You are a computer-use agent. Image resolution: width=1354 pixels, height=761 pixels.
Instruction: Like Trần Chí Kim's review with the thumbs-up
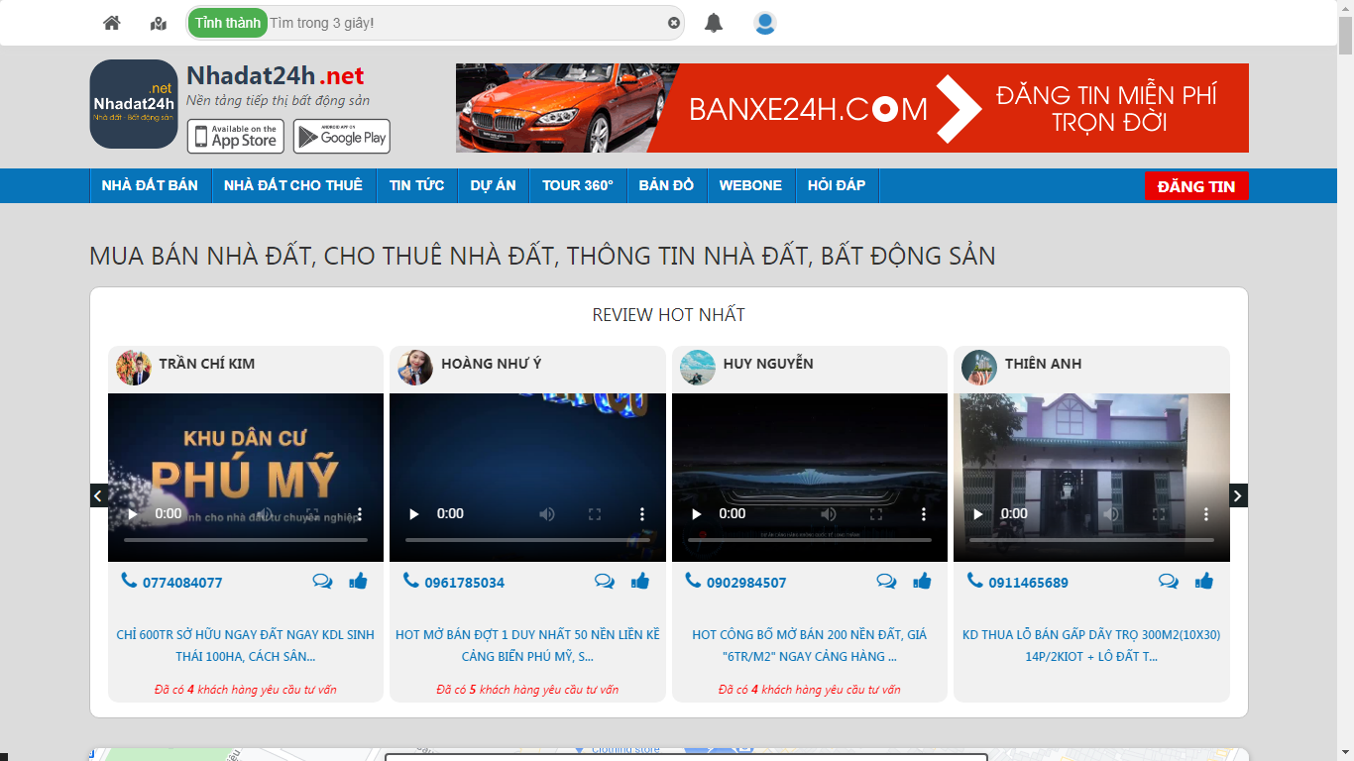(358, 581)
